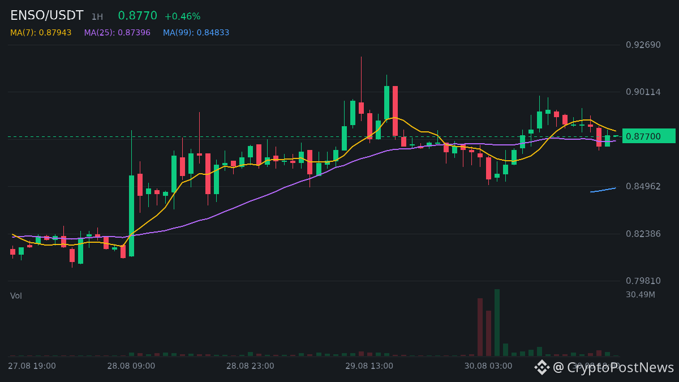Click the +0.46% change percentage

(x=182, y=16)
